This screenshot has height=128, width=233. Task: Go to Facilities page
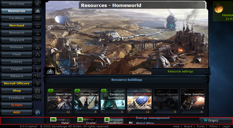[x=17, y=18]
